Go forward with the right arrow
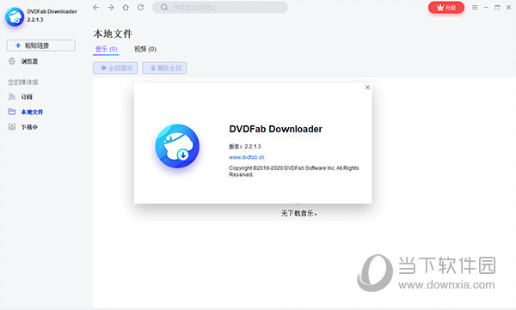This screenshot has height=310, width=516. click(111, 7)
